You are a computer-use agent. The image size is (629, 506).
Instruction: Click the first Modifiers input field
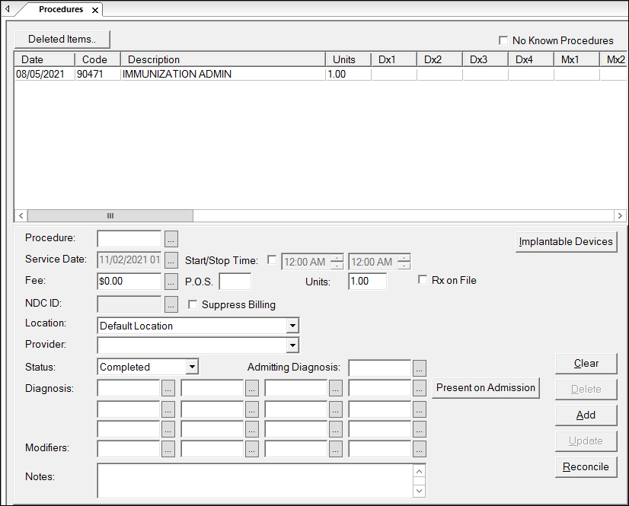pos(129,449)
